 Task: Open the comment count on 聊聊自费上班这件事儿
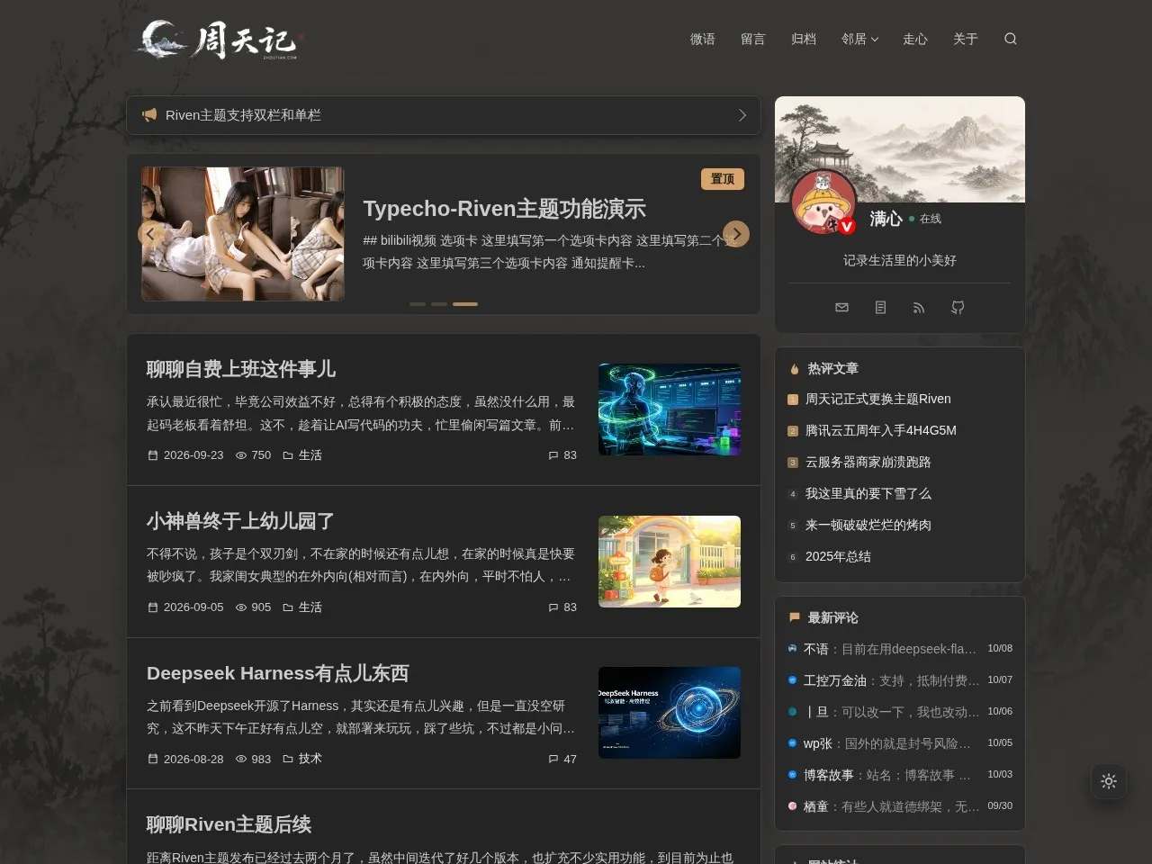(x=562, y=455)
